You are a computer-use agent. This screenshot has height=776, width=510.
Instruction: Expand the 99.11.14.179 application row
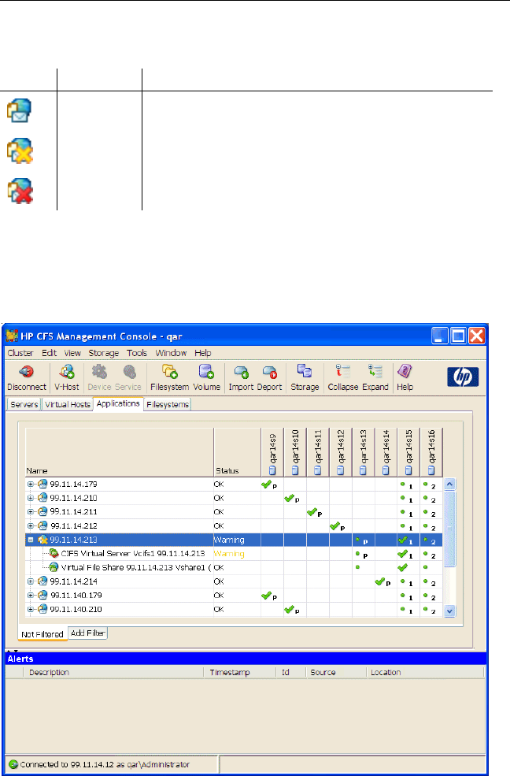(31, 484)
